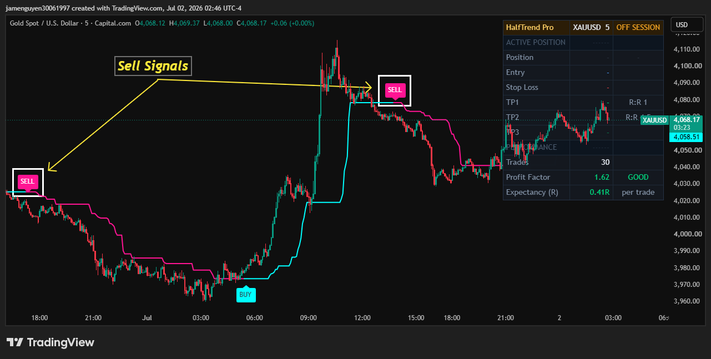Click the Jul date label on time axis
This screenshot has height=359, width=711.
(x=147, y=318)
